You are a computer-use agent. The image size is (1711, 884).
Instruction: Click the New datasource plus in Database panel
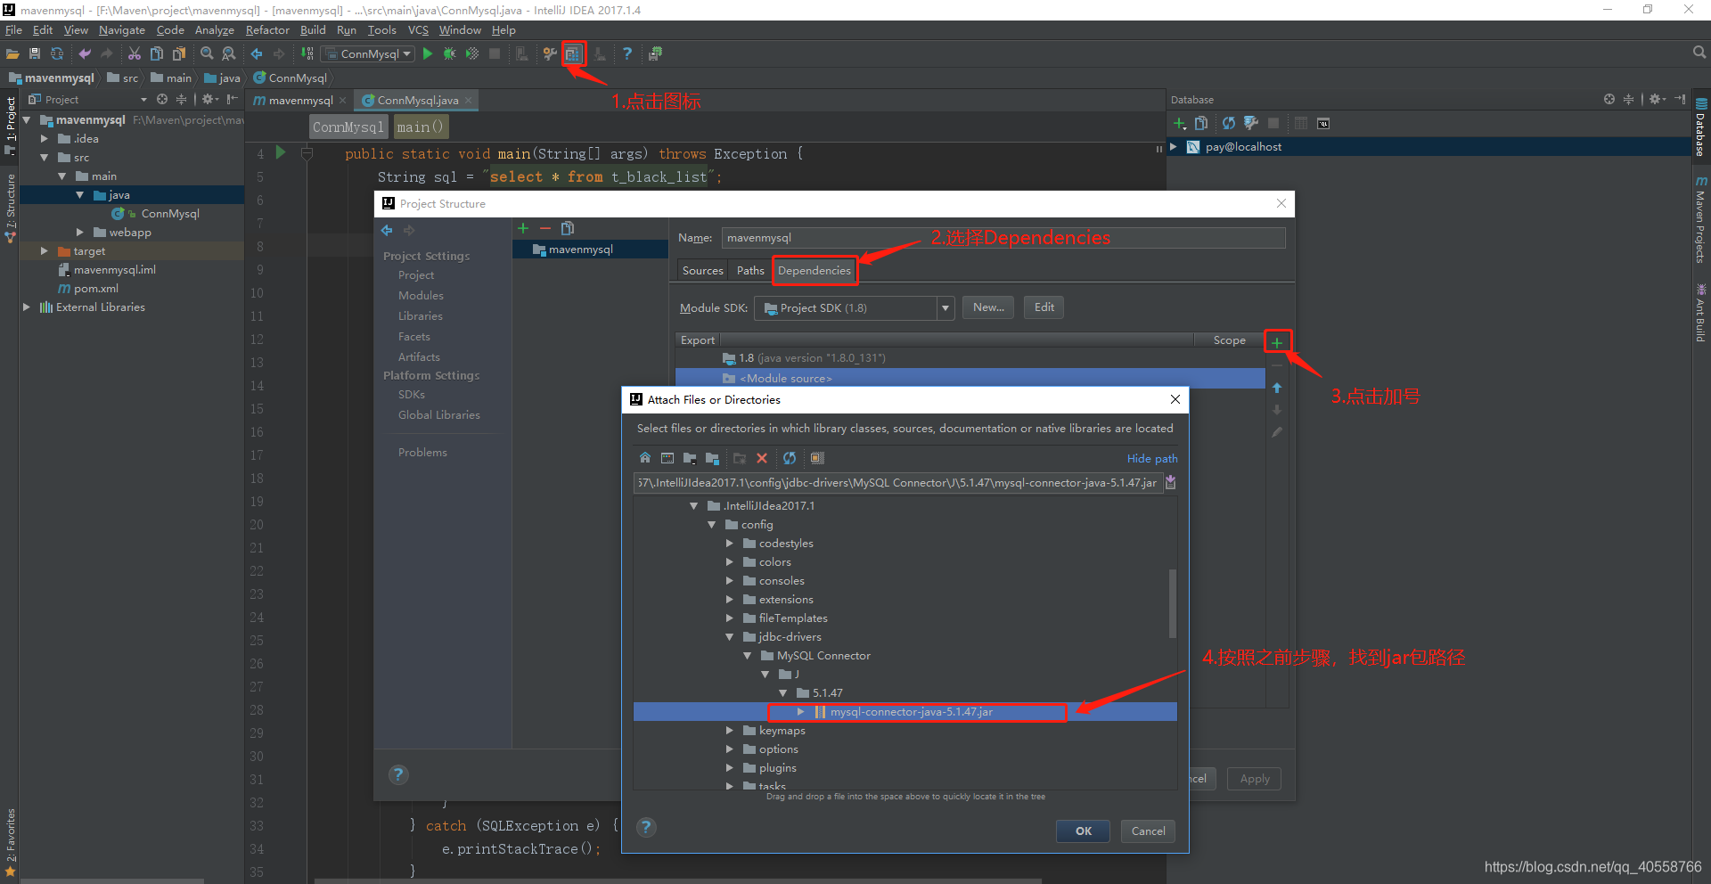click(1179, 123)
